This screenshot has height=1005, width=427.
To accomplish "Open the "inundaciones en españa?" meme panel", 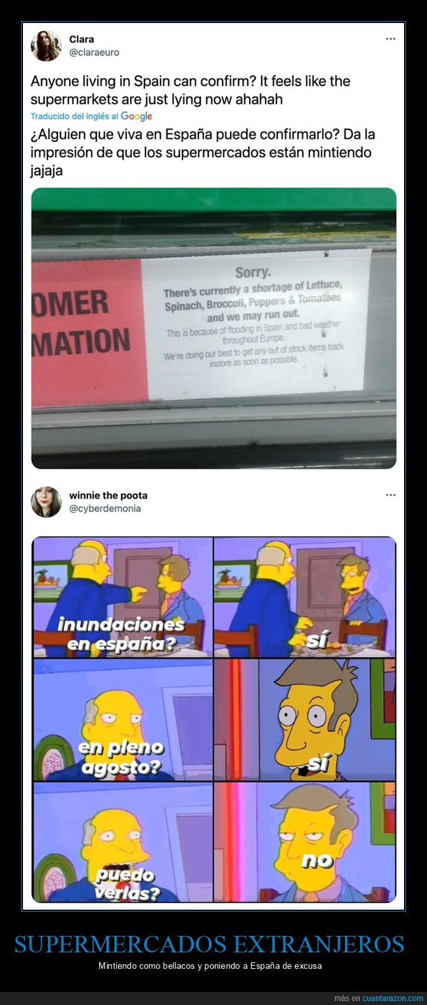I will [x=122, y=597].
